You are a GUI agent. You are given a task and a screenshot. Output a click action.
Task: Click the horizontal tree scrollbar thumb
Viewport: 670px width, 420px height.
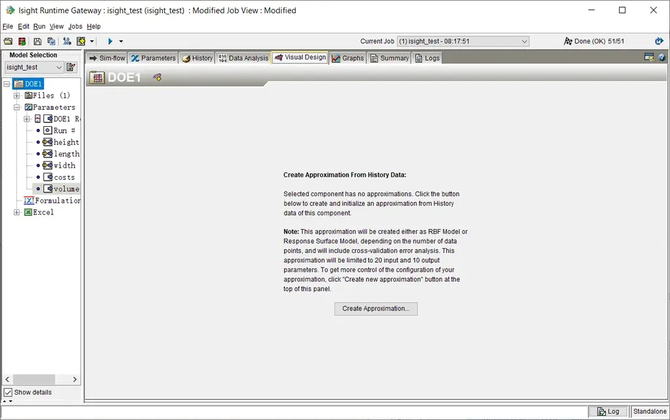[34, 379]
